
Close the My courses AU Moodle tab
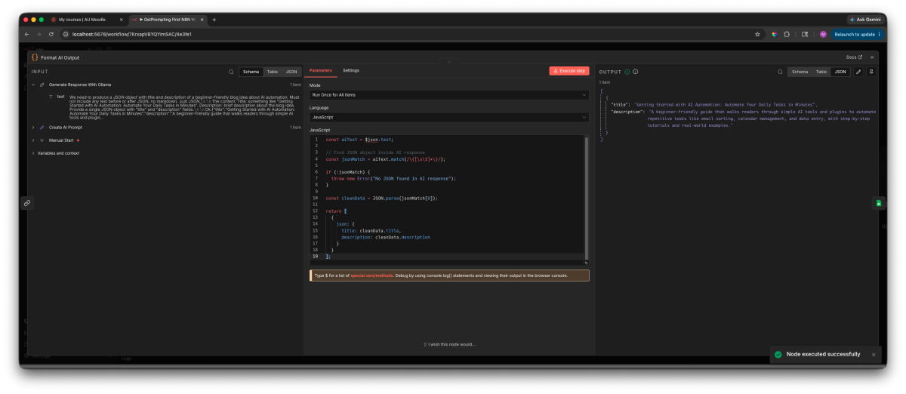click(121, 20)
